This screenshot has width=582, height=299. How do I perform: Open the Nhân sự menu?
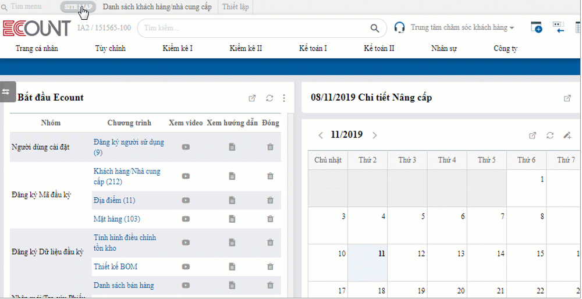(444, 49)
